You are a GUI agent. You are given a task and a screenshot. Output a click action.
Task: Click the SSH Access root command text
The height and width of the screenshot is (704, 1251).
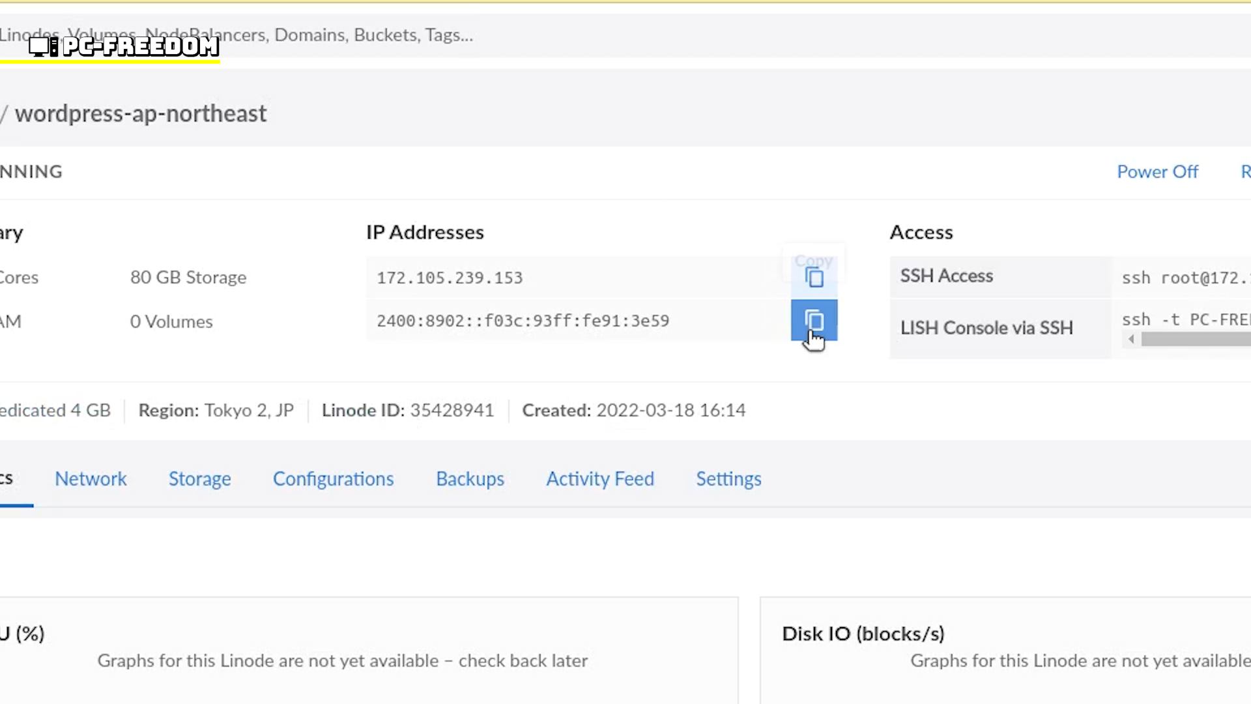(1186, 278)
